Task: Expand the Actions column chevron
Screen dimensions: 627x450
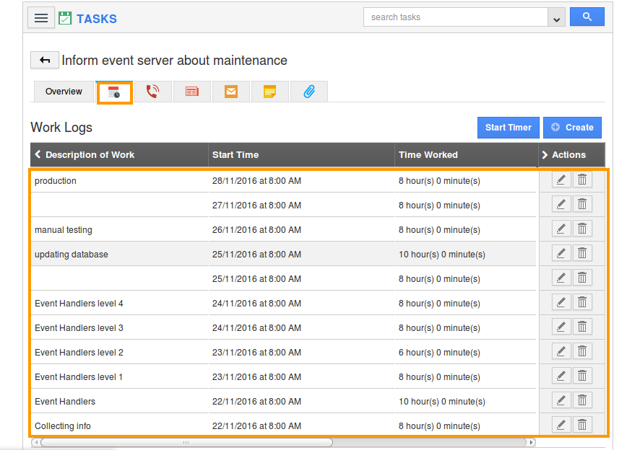Action: [546, 154]
